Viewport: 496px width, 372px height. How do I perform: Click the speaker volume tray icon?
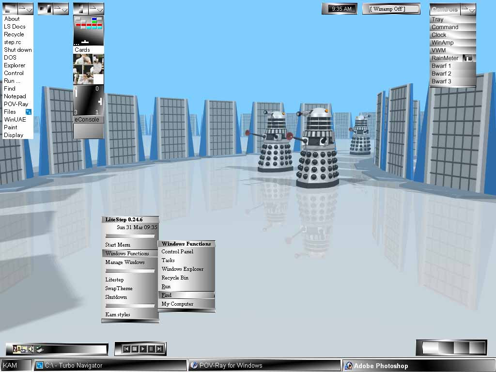click(x=31, y=349)
